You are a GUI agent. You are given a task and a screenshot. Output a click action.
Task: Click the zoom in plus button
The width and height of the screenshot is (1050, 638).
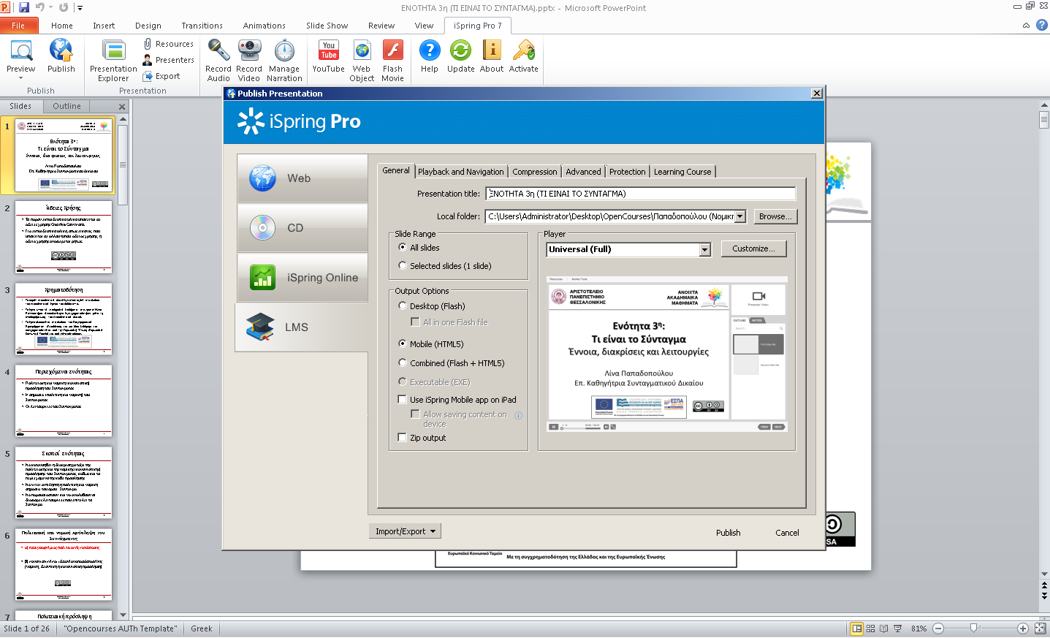coord(1023,628)
